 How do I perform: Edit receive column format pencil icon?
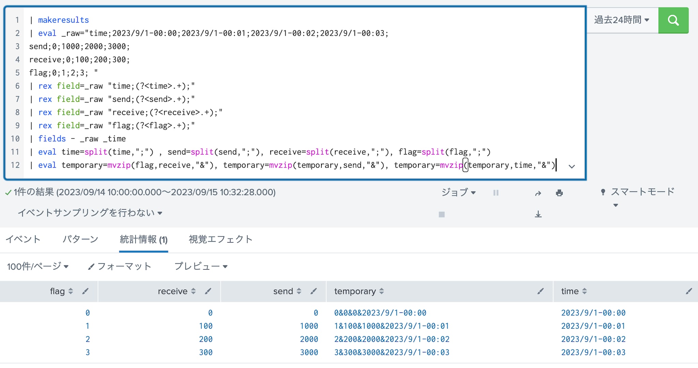pos(208,291)
